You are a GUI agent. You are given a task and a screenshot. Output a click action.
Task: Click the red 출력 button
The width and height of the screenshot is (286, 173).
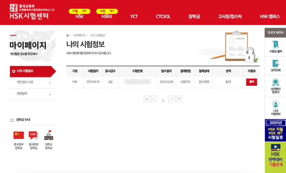pos(252,82)
